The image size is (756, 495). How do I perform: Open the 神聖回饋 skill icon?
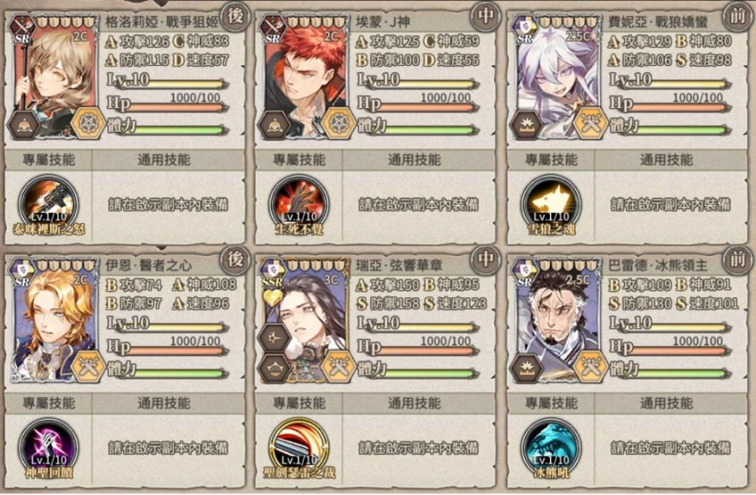[x=48, y=447]
